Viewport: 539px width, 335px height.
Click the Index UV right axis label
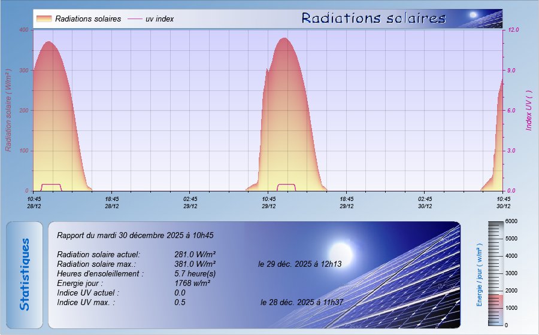click(x=528, y=111)
